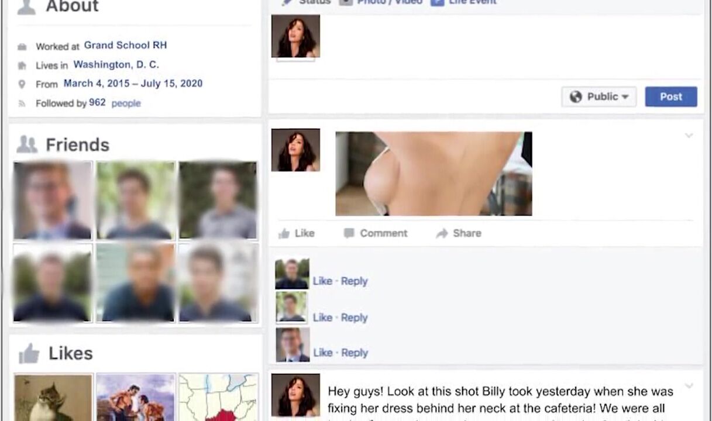The height and width of the screenshot is (421, 712).
Task: Expand the photo post options chevron
Action: tap(689, 136)
